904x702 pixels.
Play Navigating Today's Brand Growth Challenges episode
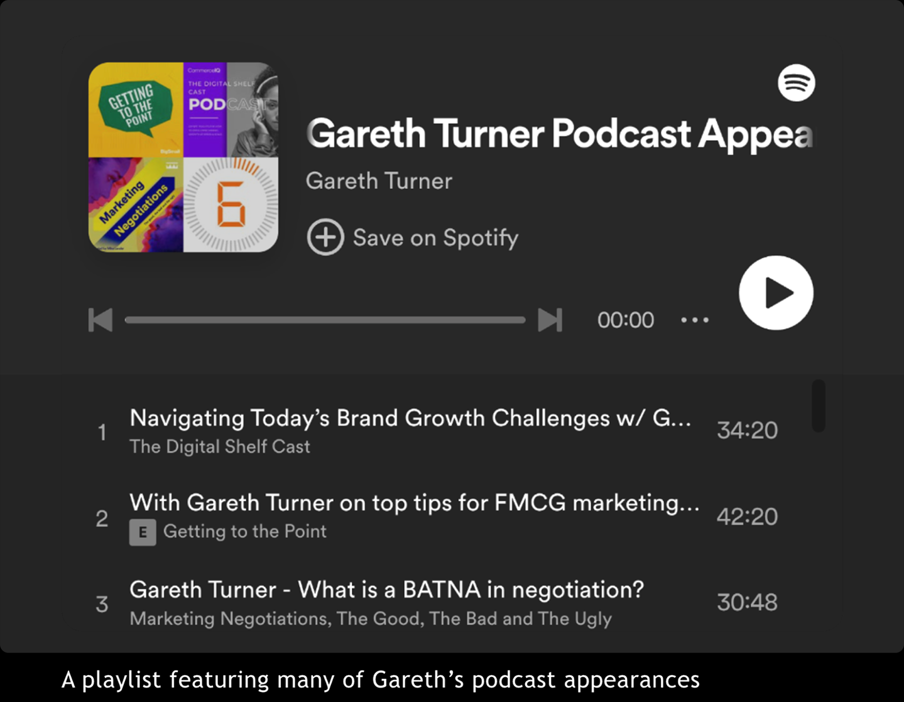coord(410,418)
